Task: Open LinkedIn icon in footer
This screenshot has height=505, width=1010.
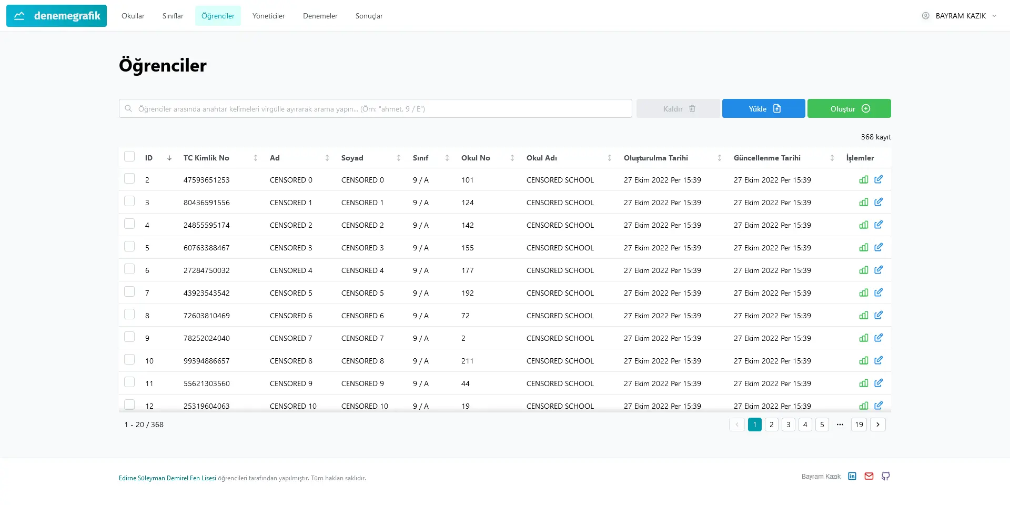Action: [x=852, y=477]
